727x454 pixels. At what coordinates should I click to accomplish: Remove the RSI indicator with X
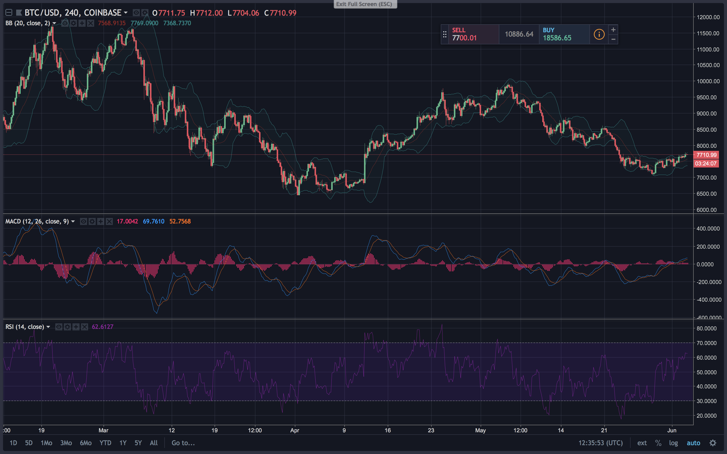(85, 327)
